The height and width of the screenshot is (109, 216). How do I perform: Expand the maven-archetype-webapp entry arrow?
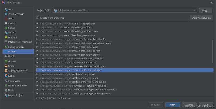37,70
